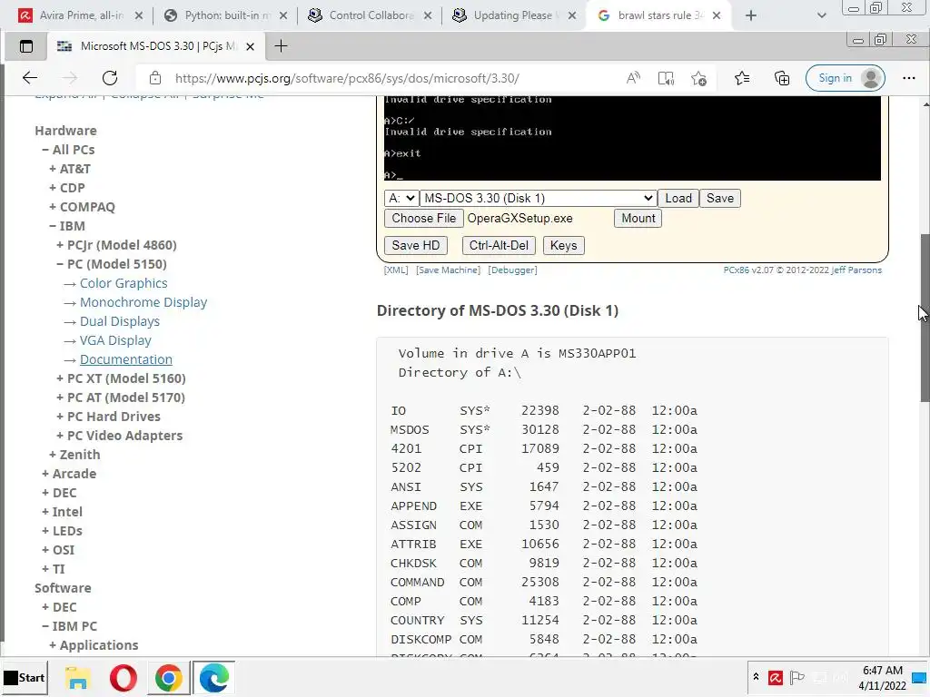
Task: Open the Monochrome Display link
Action: tap(143, 302)
